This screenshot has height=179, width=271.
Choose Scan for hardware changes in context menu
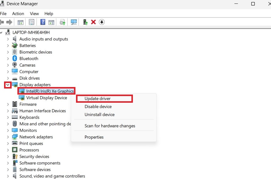[x=110, y=126]
